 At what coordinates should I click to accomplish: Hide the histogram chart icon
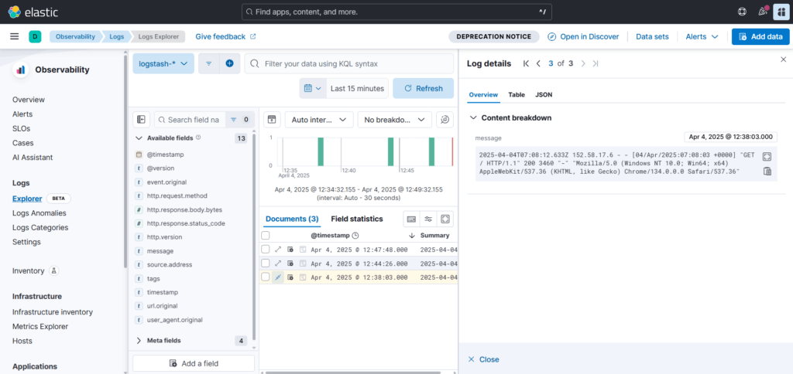(272, 120)
